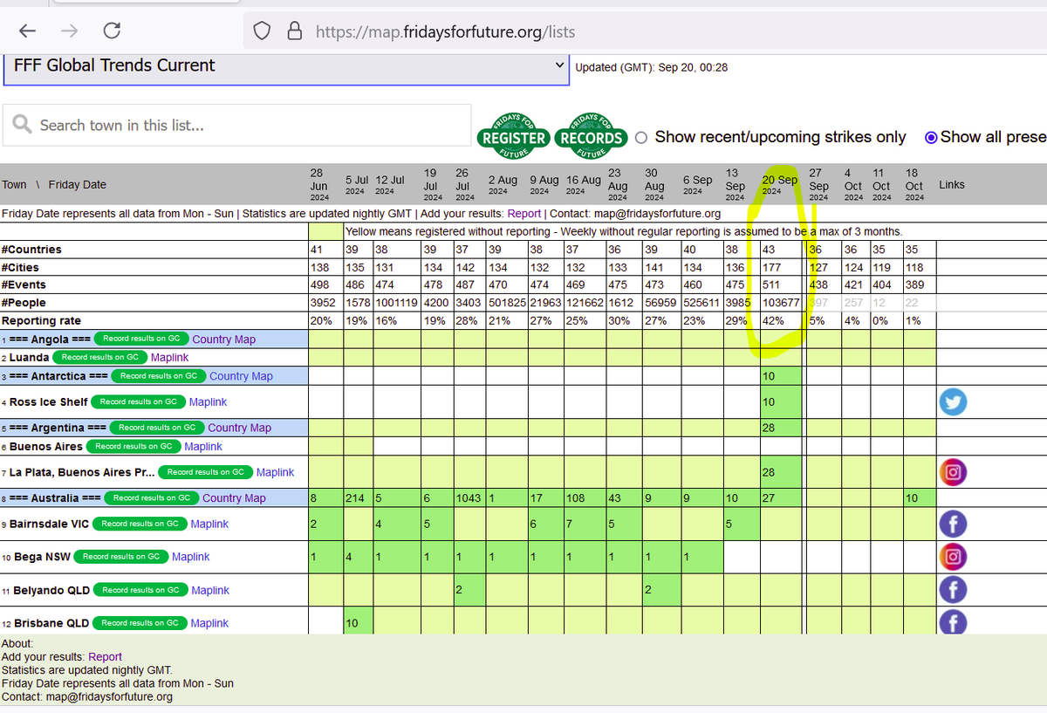The height and width of the screenshot is (713, 1047).
Task: Click Record results on GC for La Plata
Action: 205,472
